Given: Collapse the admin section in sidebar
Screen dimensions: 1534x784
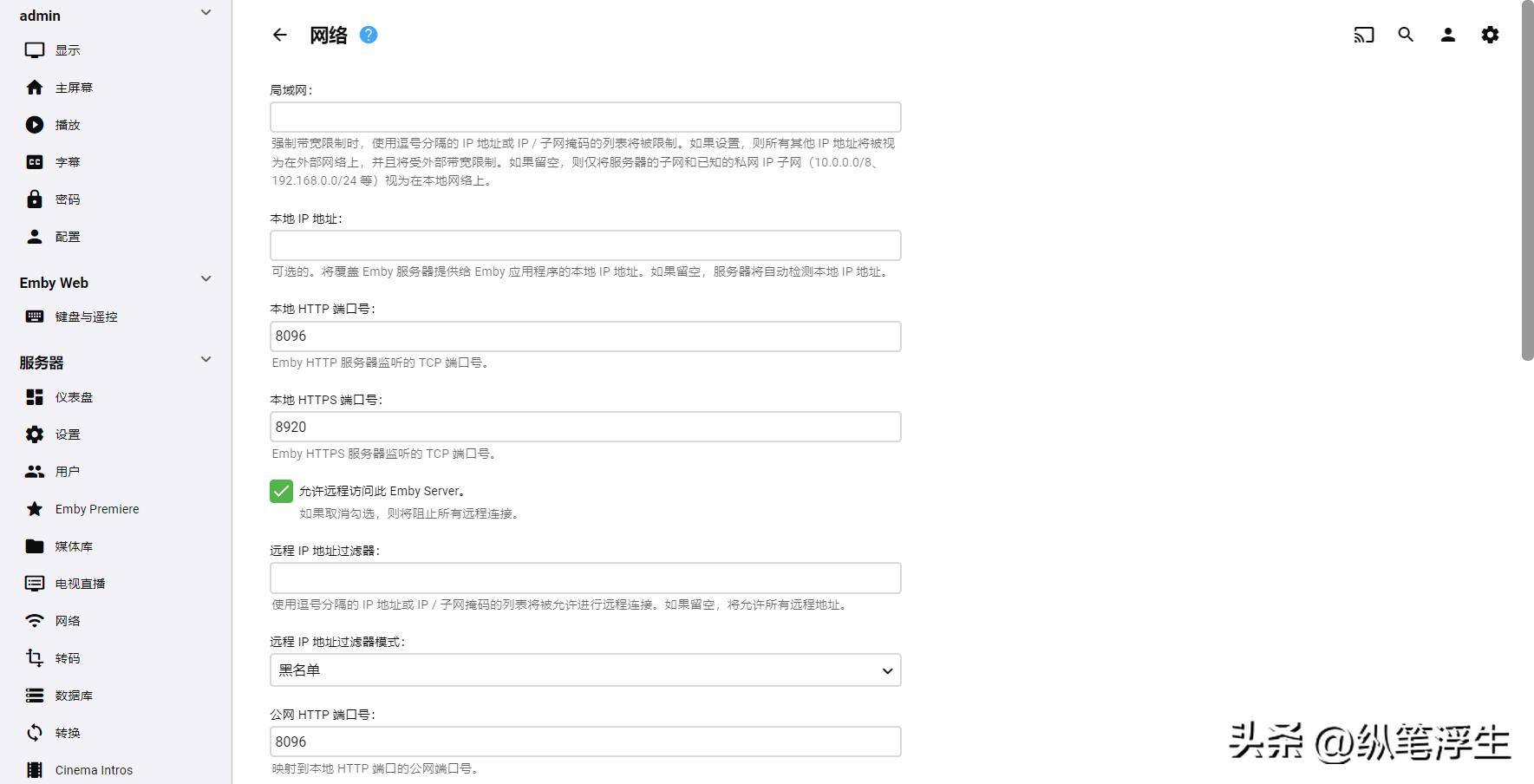Looking at the screenshot, I should tap(206, 12).
